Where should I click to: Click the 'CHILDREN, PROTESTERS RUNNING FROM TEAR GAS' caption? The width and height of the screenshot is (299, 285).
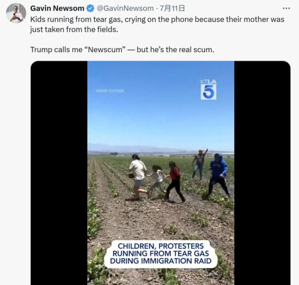160,254
